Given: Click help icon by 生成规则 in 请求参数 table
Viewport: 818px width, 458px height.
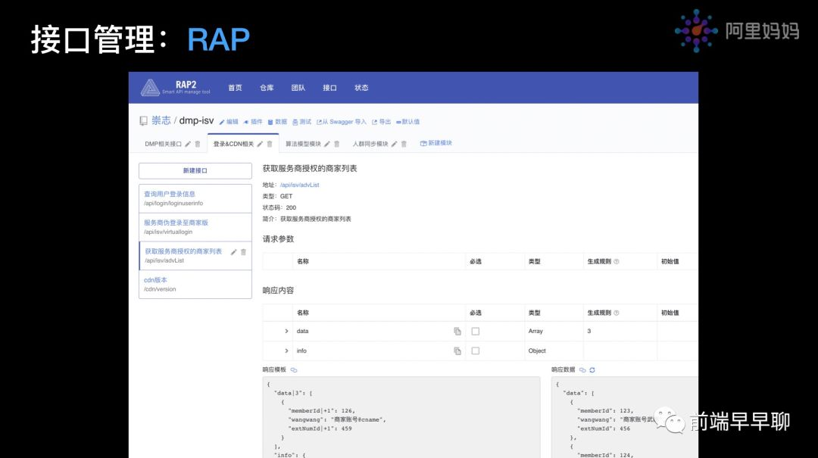Looking at the screenshot, I should 617,261.
